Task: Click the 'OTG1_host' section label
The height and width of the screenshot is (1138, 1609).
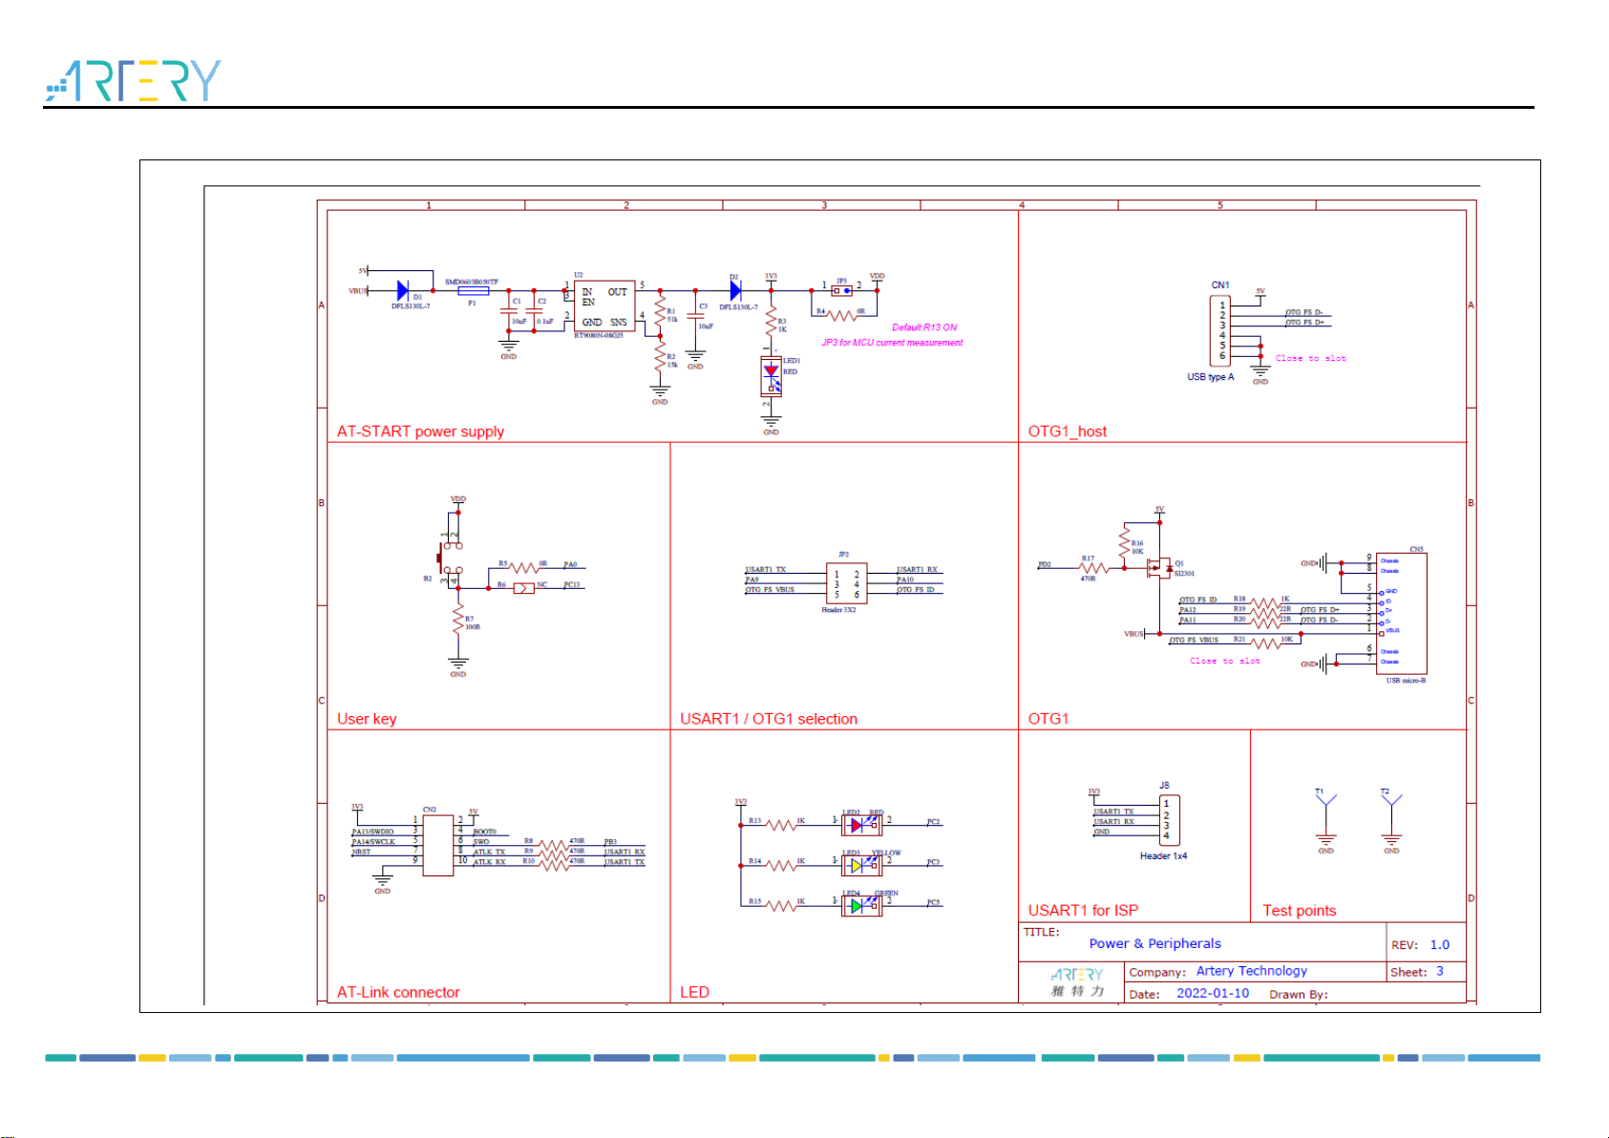Action: [1067, 432]
